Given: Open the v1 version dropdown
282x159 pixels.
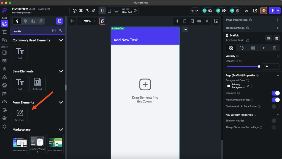Looking at the screenshot, I should 195,11.
